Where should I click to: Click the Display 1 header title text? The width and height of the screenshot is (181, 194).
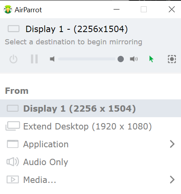pyautogui.click(x=77, y=29)
